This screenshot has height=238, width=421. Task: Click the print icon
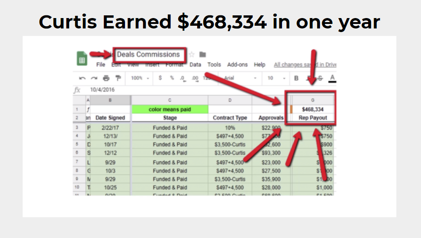[106, 78]
